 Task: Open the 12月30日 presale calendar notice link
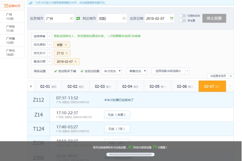[x=70, y=3]
